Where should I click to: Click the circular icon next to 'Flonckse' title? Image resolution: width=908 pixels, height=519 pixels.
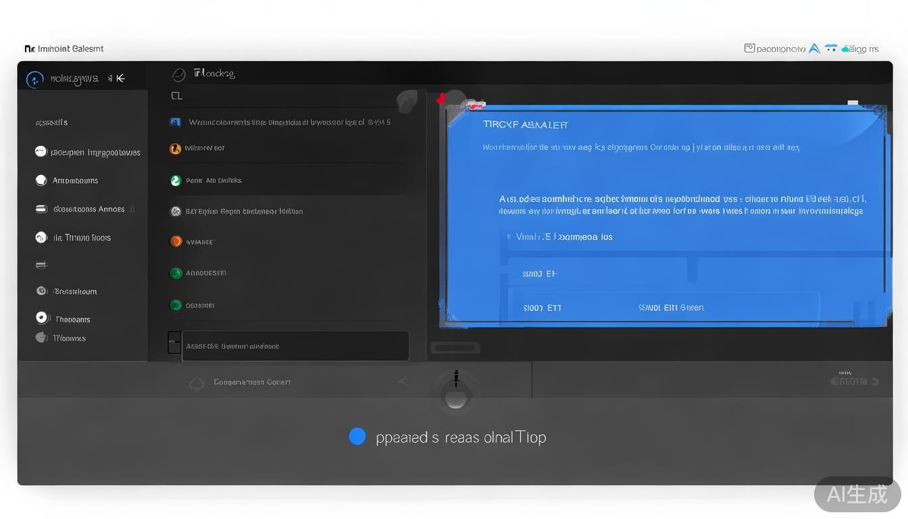(178, 74)
